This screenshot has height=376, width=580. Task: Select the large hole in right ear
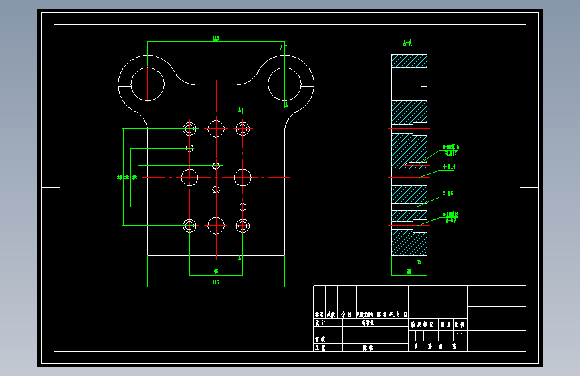pyautogui.click(x=284, y=84)
